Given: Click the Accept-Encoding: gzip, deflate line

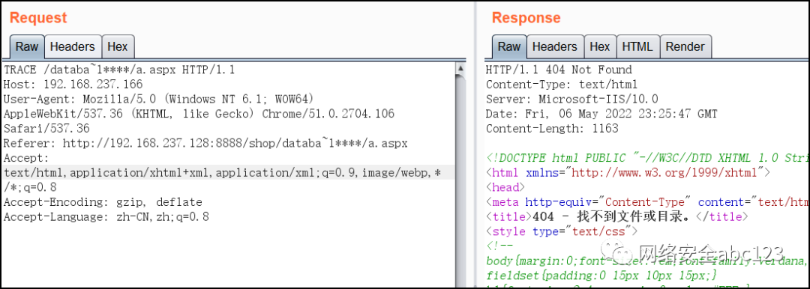Looking at the screenshot, I should (103, 202).
